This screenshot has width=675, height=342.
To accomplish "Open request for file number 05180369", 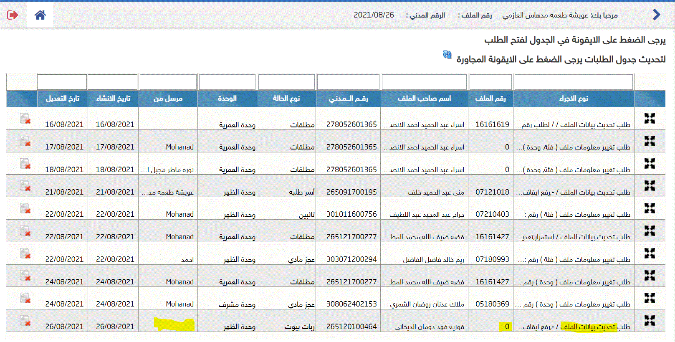I will pos(650,298).
